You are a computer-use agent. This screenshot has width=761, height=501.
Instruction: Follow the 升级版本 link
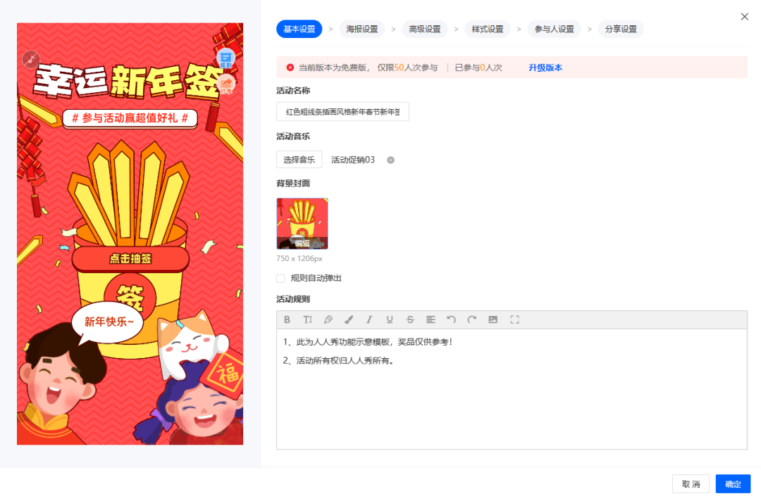coord(545,68)
